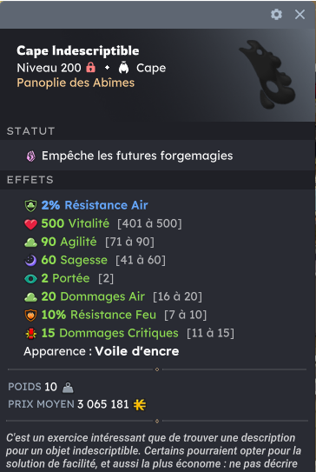The width and height of the screenshot is (316, 472).
Task: Click the black cape item artwork
Action: click(x=268, y=74)
